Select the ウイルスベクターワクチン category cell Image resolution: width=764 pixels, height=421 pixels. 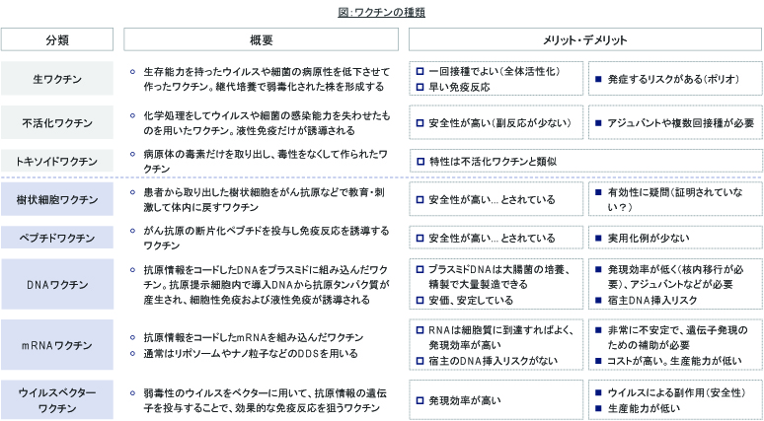point(58,399)
